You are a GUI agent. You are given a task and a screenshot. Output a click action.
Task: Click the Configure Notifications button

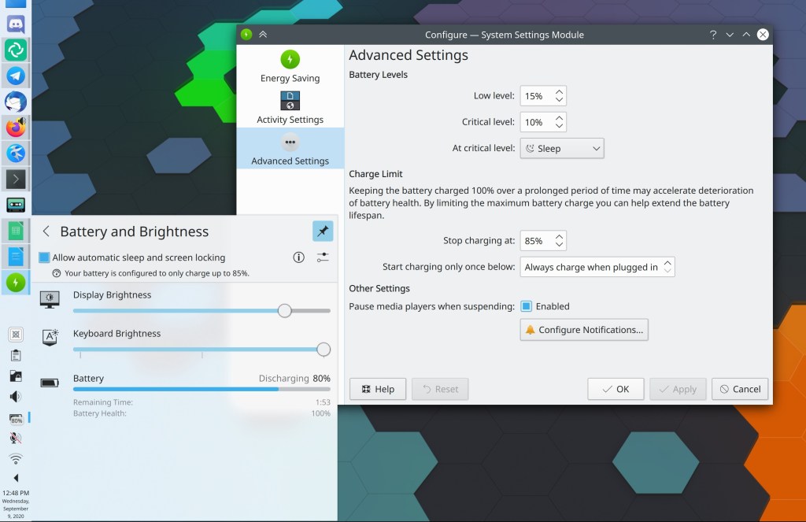[584, 330]
